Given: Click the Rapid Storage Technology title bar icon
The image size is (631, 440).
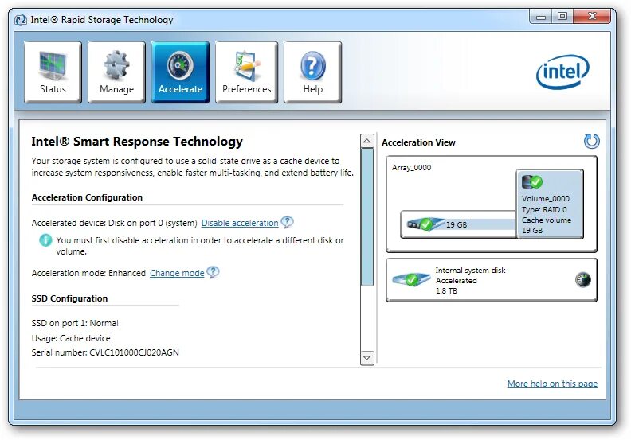Looking at the screenshot, I should (21, 20).
